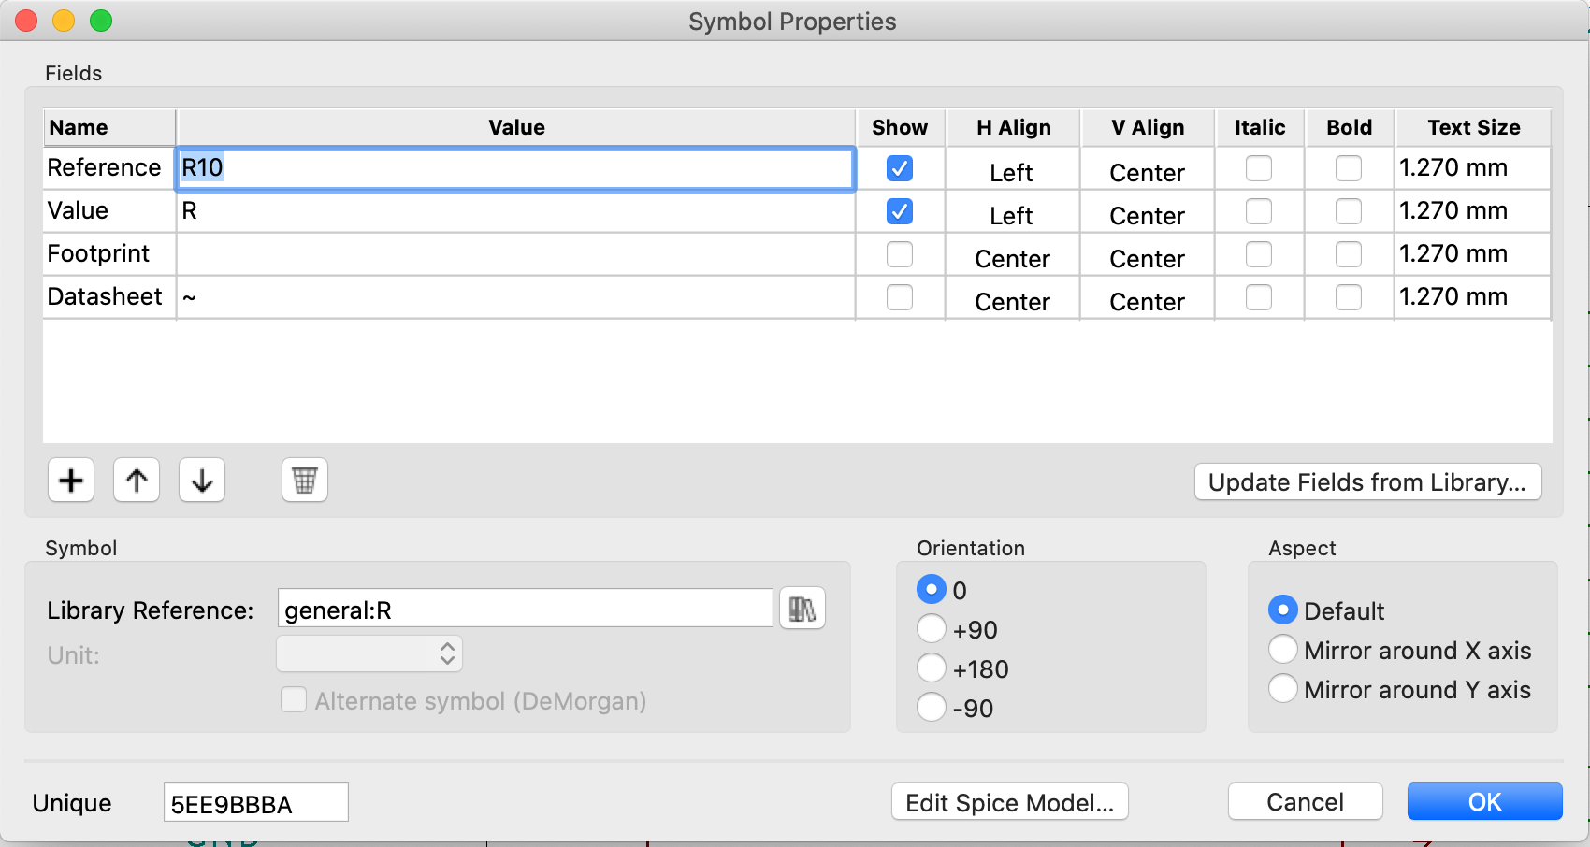Click the move field up arrow

click(137, 481)
